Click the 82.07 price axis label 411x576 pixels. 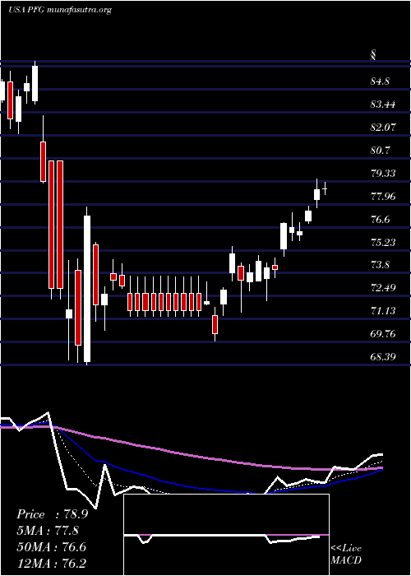tap(383, 128)
